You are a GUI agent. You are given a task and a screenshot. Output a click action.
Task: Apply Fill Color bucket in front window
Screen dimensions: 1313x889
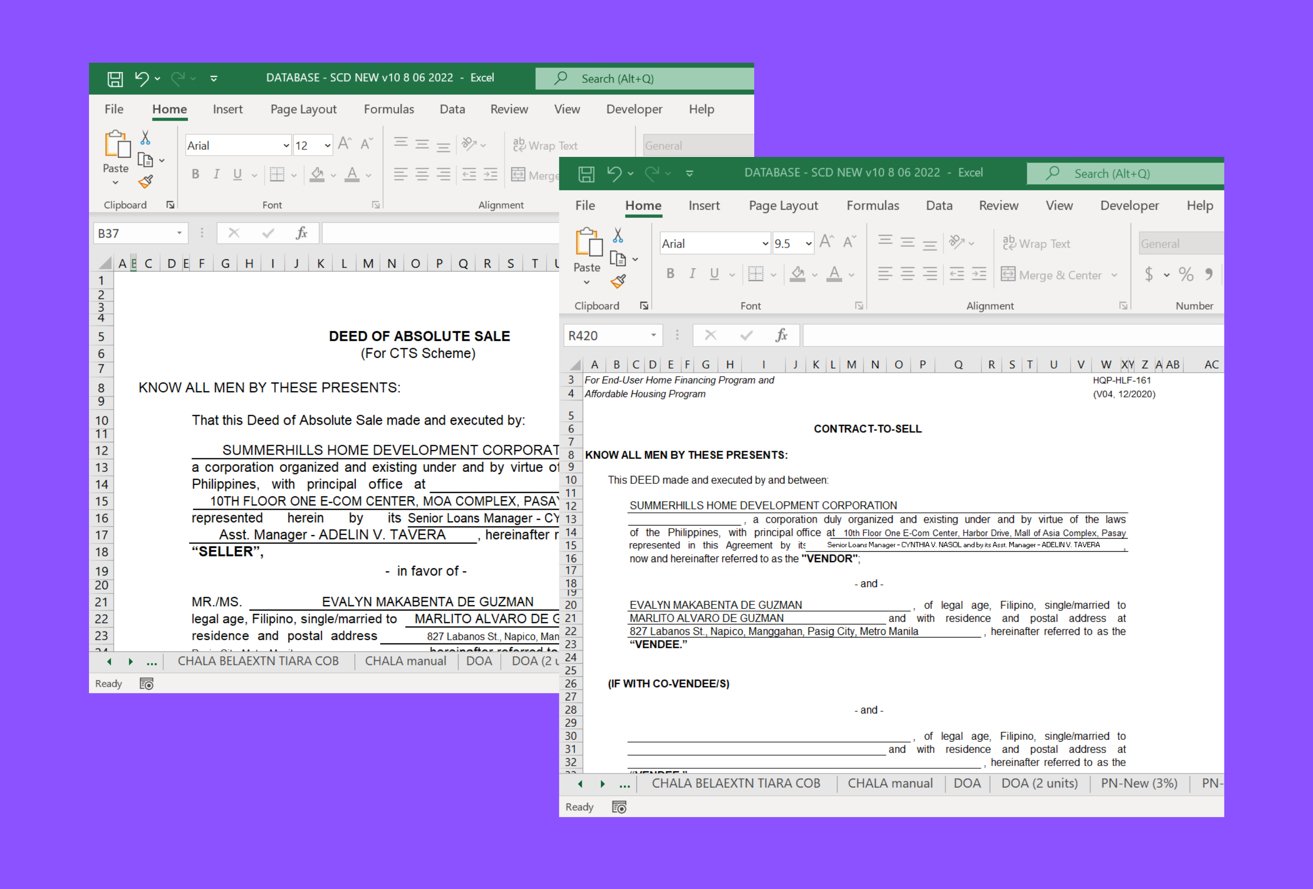click(x=797, y=274)
